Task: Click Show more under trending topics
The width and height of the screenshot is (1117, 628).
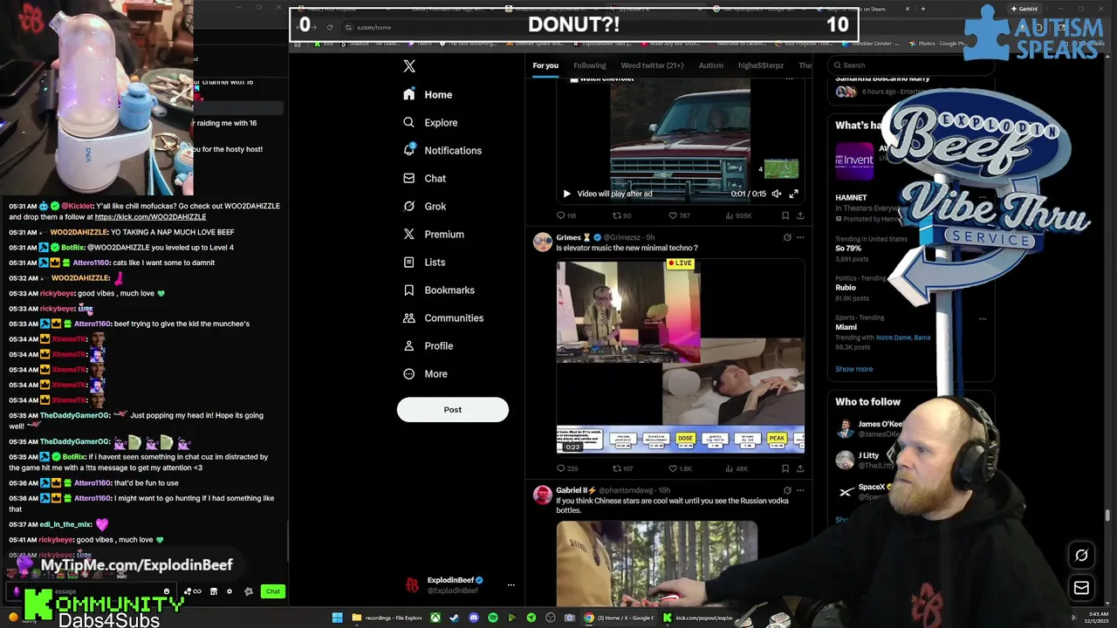Action: [853, 369]
